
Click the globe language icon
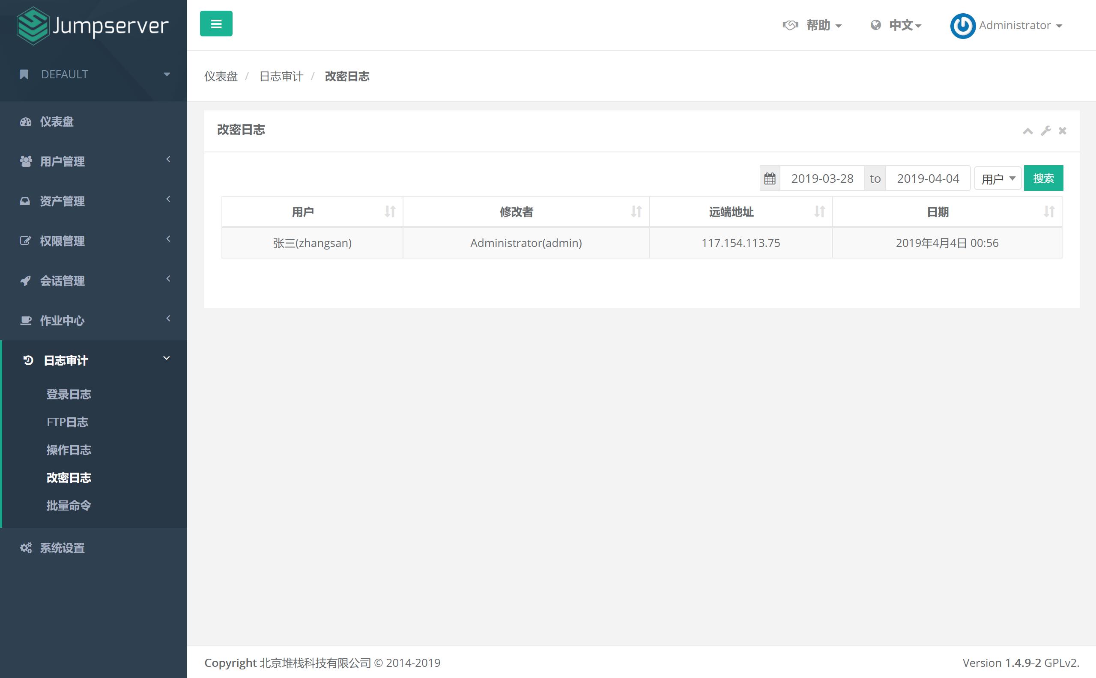(875, 25)
